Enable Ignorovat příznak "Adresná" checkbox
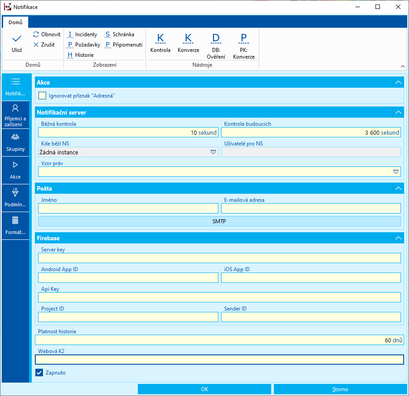This screenshot has width=409, height=396. pyautogui.click(x=43, y=95)
